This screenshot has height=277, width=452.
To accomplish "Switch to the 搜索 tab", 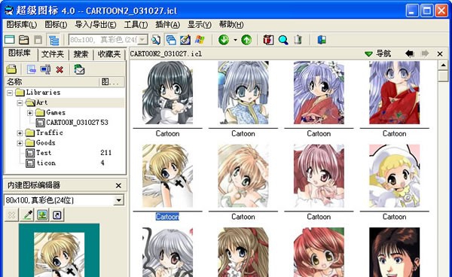I will [x=81, y=54].
